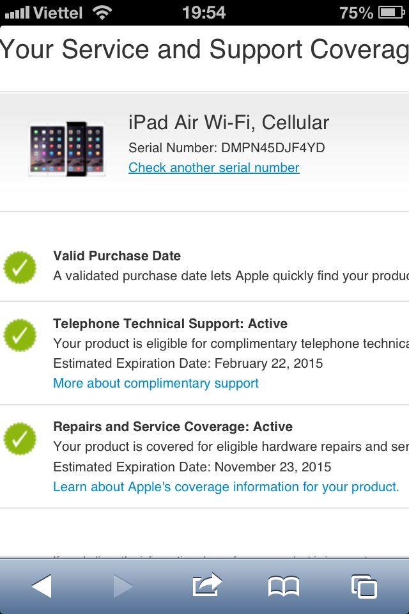Tap the Safari forward arrow

point(123,586)
